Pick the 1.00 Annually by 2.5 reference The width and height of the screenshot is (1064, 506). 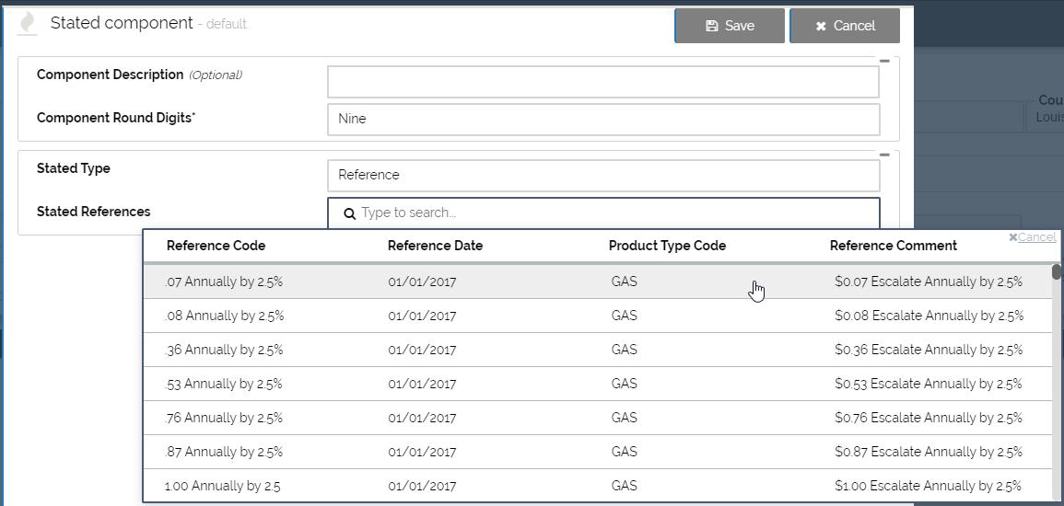pos(222,486)
